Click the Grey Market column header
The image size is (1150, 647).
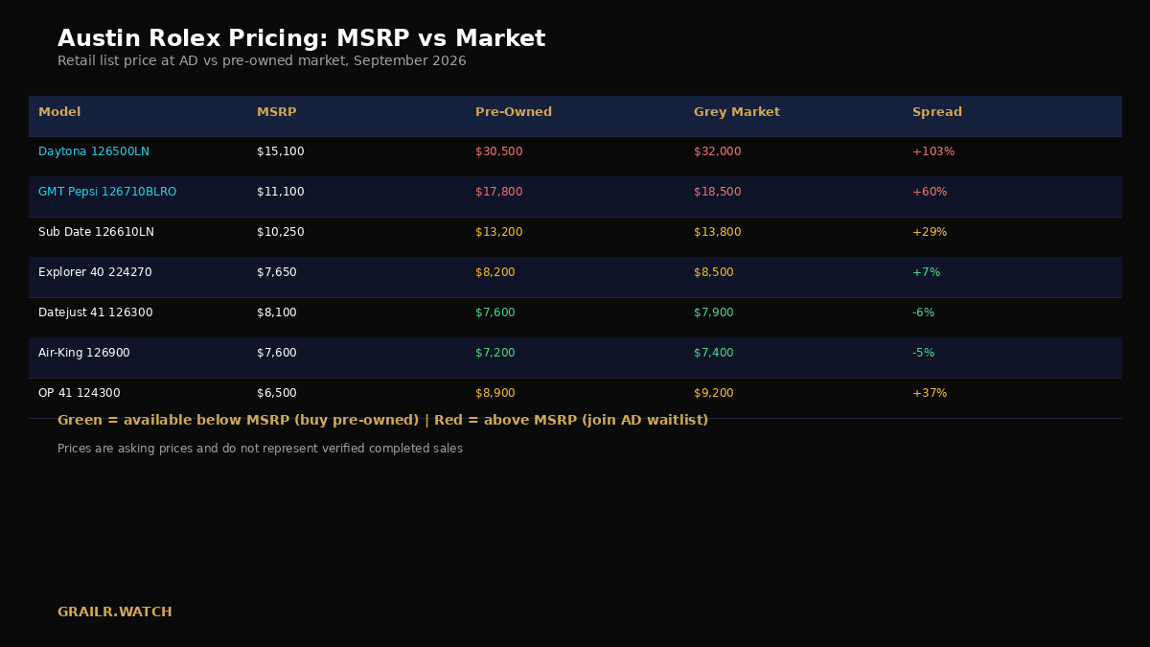tap(737, 112)
